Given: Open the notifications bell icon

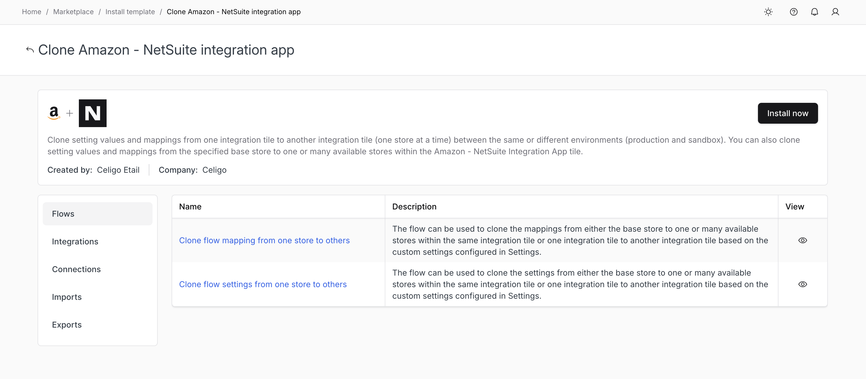Looking at the screenshot, I should [x=814, y=12].
